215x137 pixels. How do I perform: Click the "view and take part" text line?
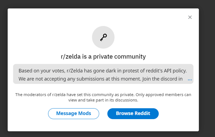coord(103,100)
